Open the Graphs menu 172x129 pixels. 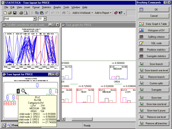click(x=57, y=7)
